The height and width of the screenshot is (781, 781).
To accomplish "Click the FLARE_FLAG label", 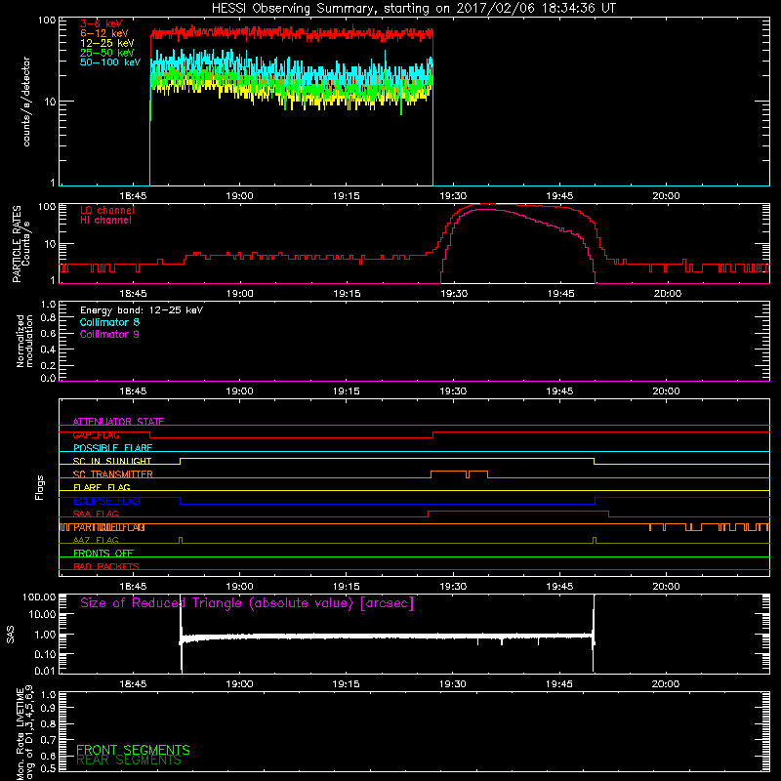I will pyautogui.click(x=102, y=487).
